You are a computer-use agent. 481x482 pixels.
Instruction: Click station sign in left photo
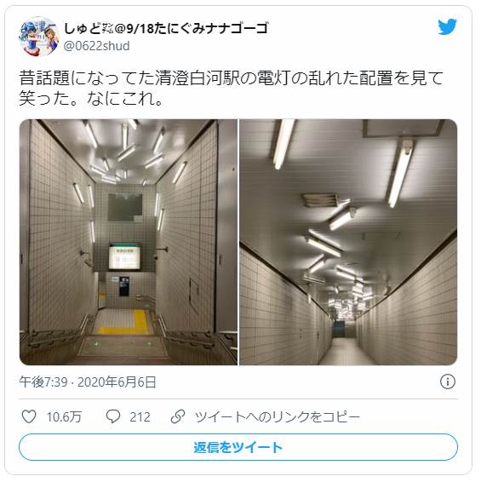pos(124,256)
